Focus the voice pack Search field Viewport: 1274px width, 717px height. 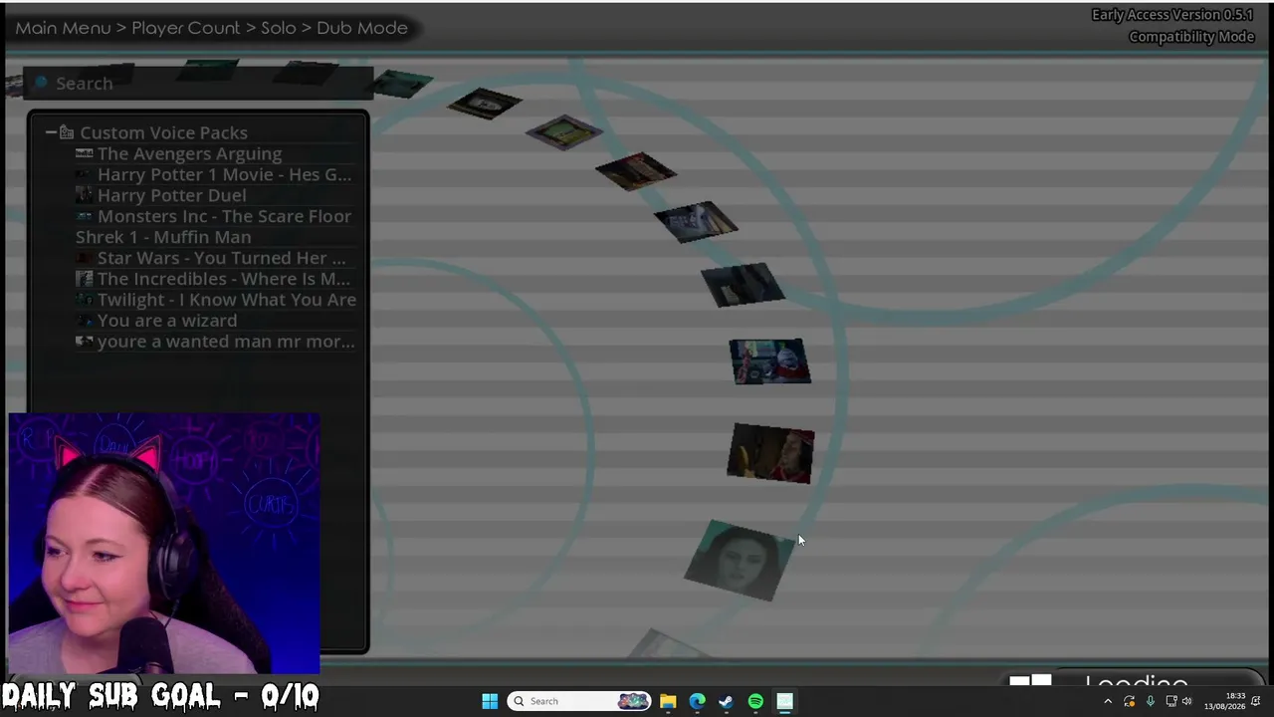pyautogui.click(x=199, y=83)
